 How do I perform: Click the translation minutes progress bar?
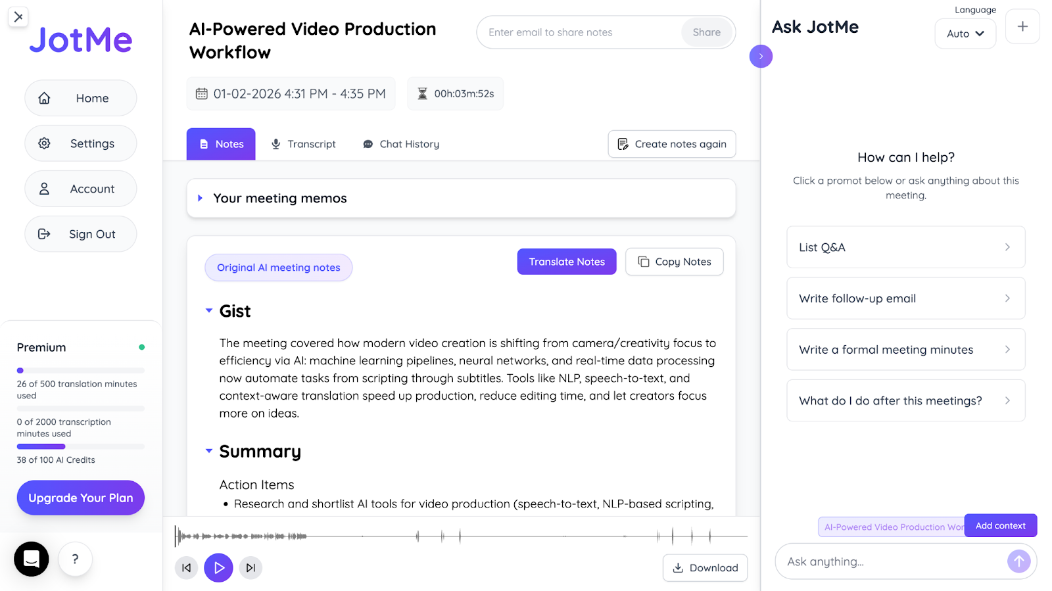click(x=81, y=371)
